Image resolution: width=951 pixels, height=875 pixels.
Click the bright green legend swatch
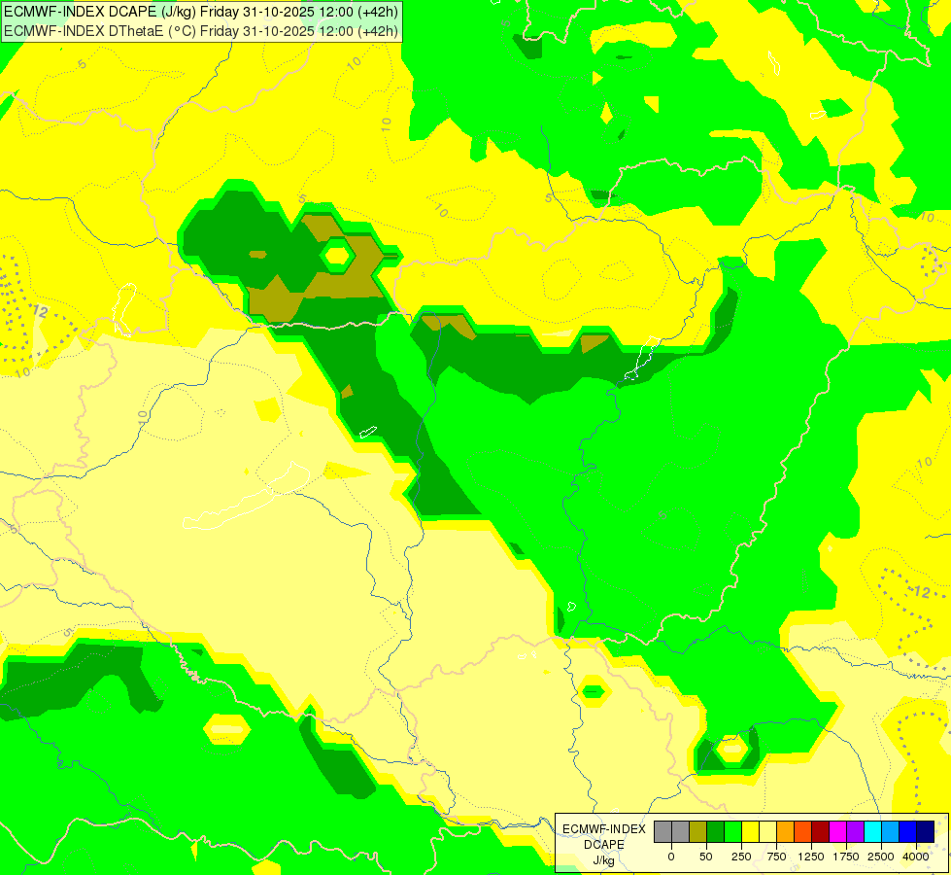733,831
